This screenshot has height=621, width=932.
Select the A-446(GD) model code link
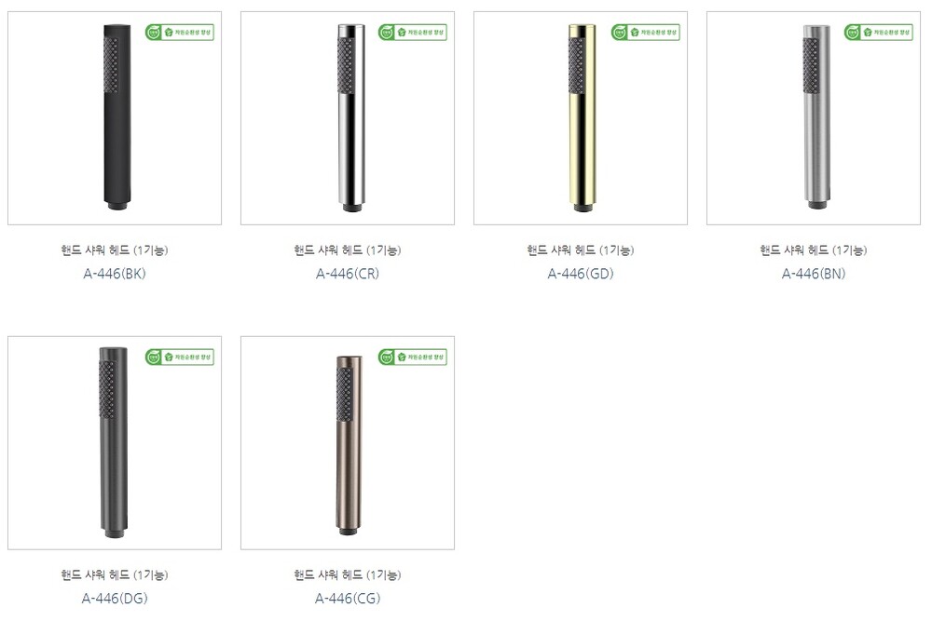pos(580,274)
